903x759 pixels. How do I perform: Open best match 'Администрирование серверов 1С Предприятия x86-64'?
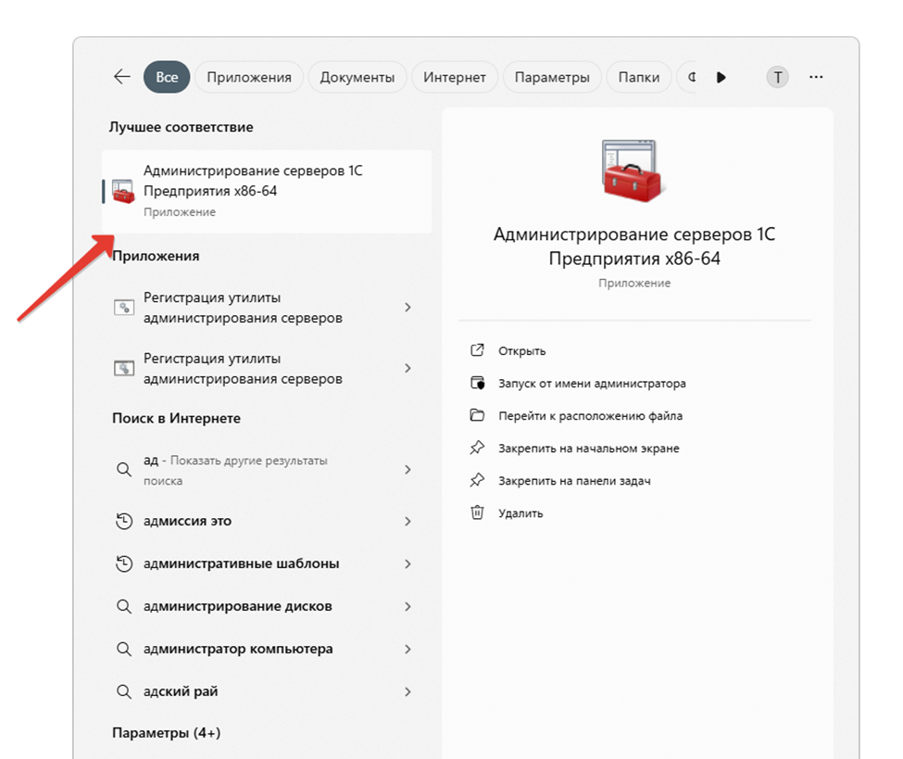[267, 191]
